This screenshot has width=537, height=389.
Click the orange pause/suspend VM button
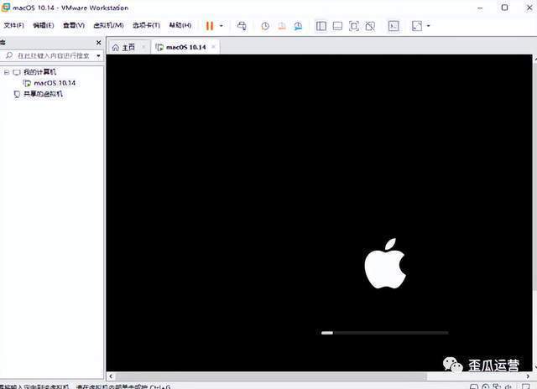[x=210, y=26]
